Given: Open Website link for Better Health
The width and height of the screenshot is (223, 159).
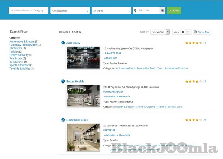Looking at the screenshot, I should (110, 97).
